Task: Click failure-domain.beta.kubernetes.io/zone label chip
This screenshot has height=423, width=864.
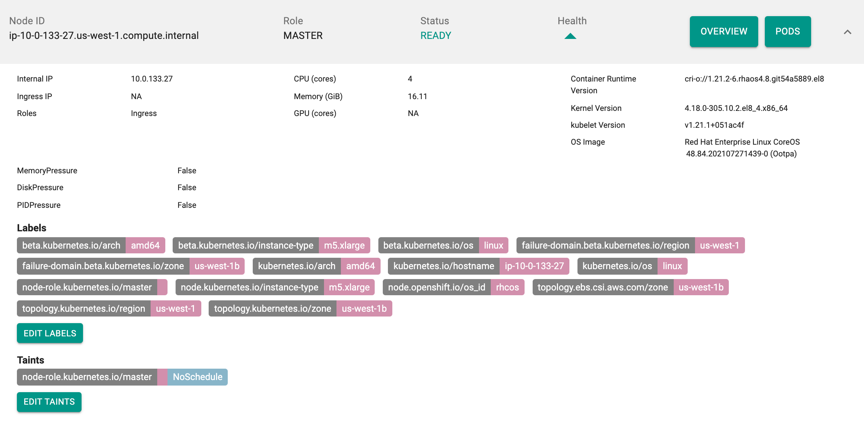Action: coord(131,266)
